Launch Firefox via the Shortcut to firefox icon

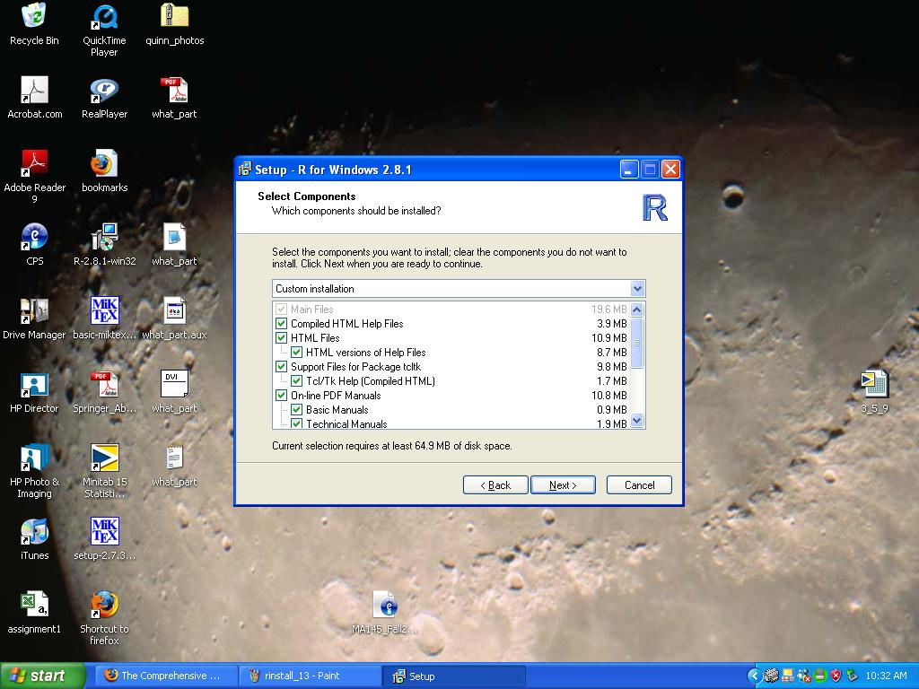103,606
